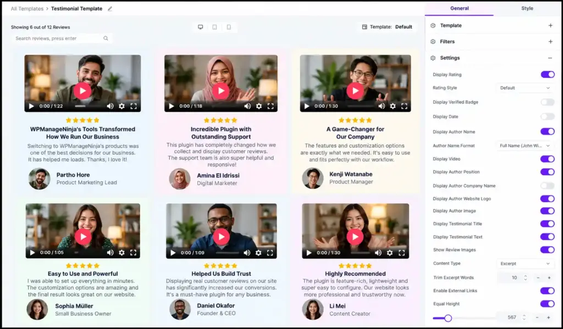This screenshot has height=329, width=563.
Task: Click the search magnifier icon in reviews search
Action: click(106, 38)
